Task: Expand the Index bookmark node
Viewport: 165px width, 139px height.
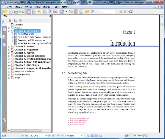Action: (x=9, y=78)
